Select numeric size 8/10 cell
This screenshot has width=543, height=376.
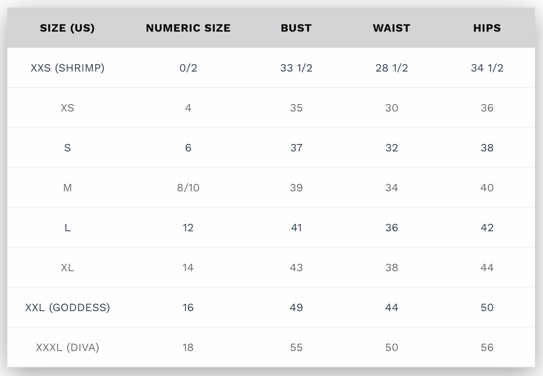[188, 188]
